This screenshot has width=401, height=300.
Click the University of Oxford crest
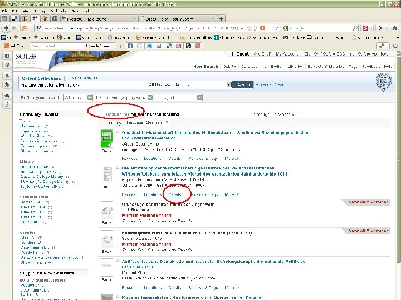pos(383,82)
